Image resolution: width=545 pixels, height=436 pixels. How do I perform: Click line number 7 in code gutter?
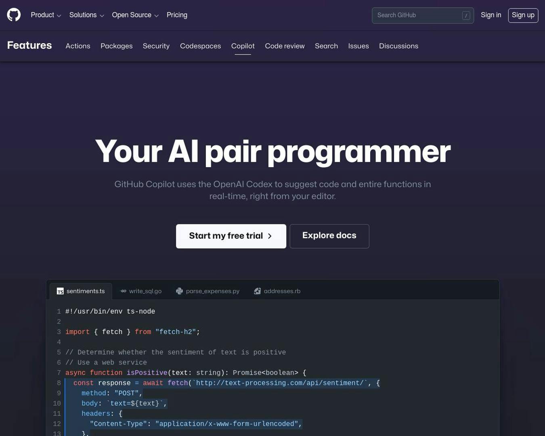point(59,373)
